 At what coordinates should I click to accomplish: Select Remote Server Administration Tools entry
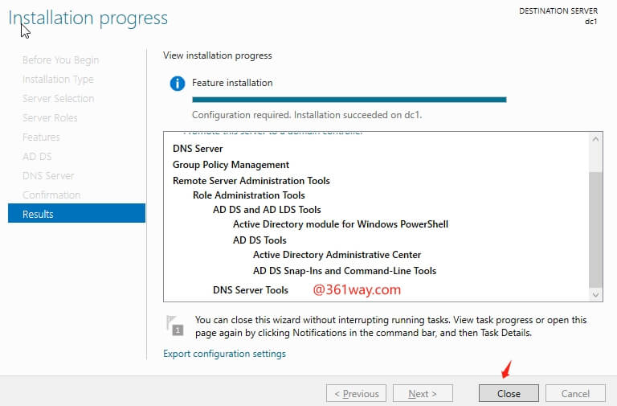tap(251, 181)
